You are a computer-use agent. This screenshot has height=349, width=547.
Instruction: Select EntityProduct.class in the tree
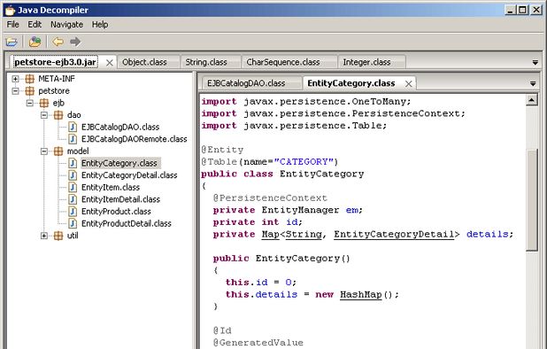click(x=116, y=212)
